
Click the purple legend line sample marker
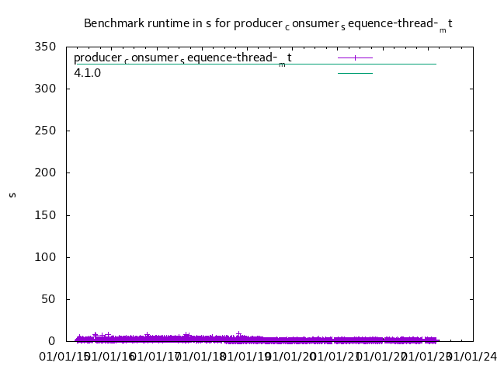click(x=355, y=58)
